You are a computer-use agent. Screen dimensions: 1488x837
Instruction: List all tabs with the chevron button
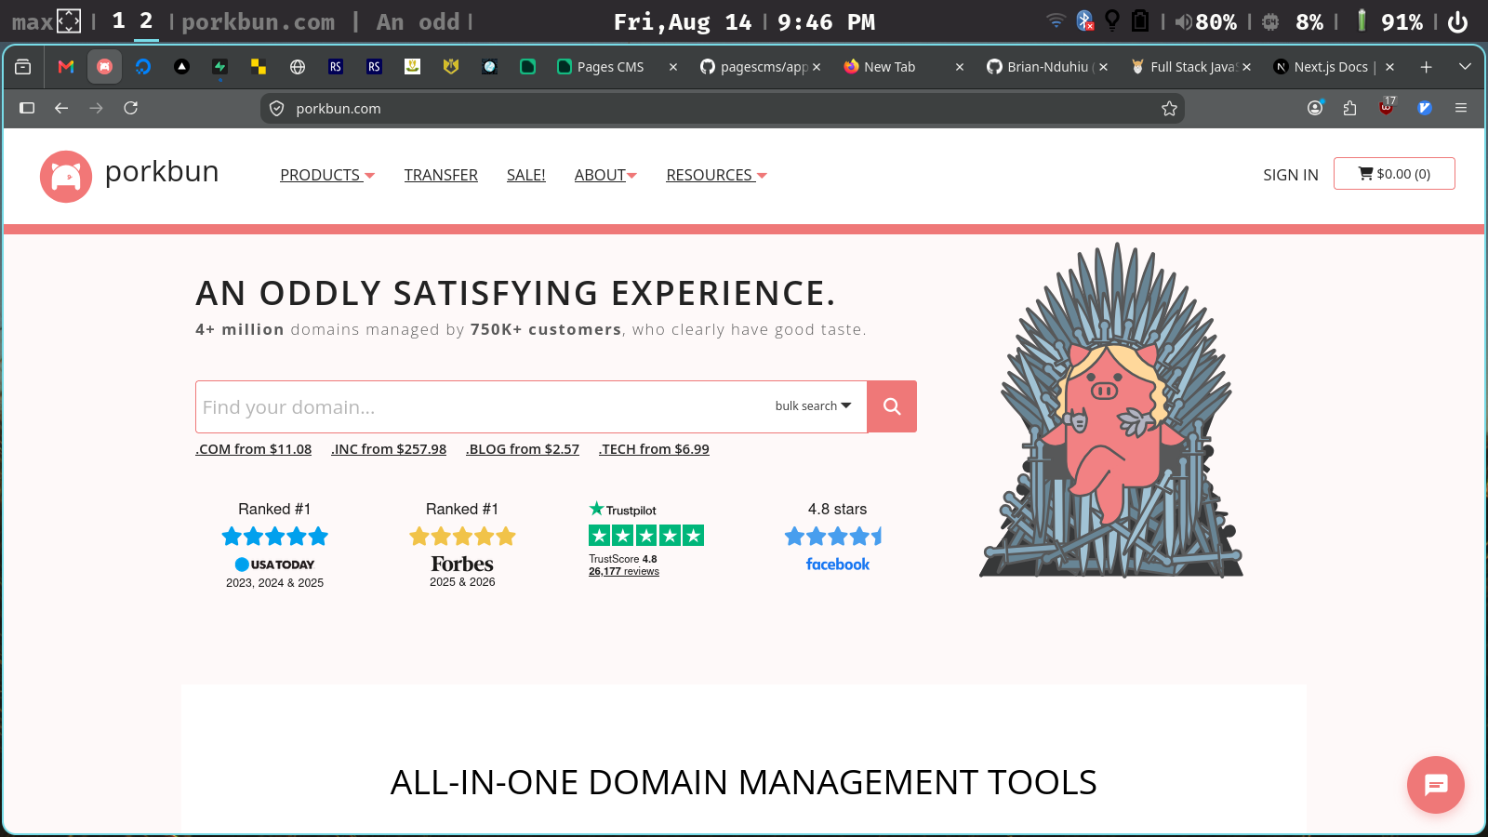1465,67
